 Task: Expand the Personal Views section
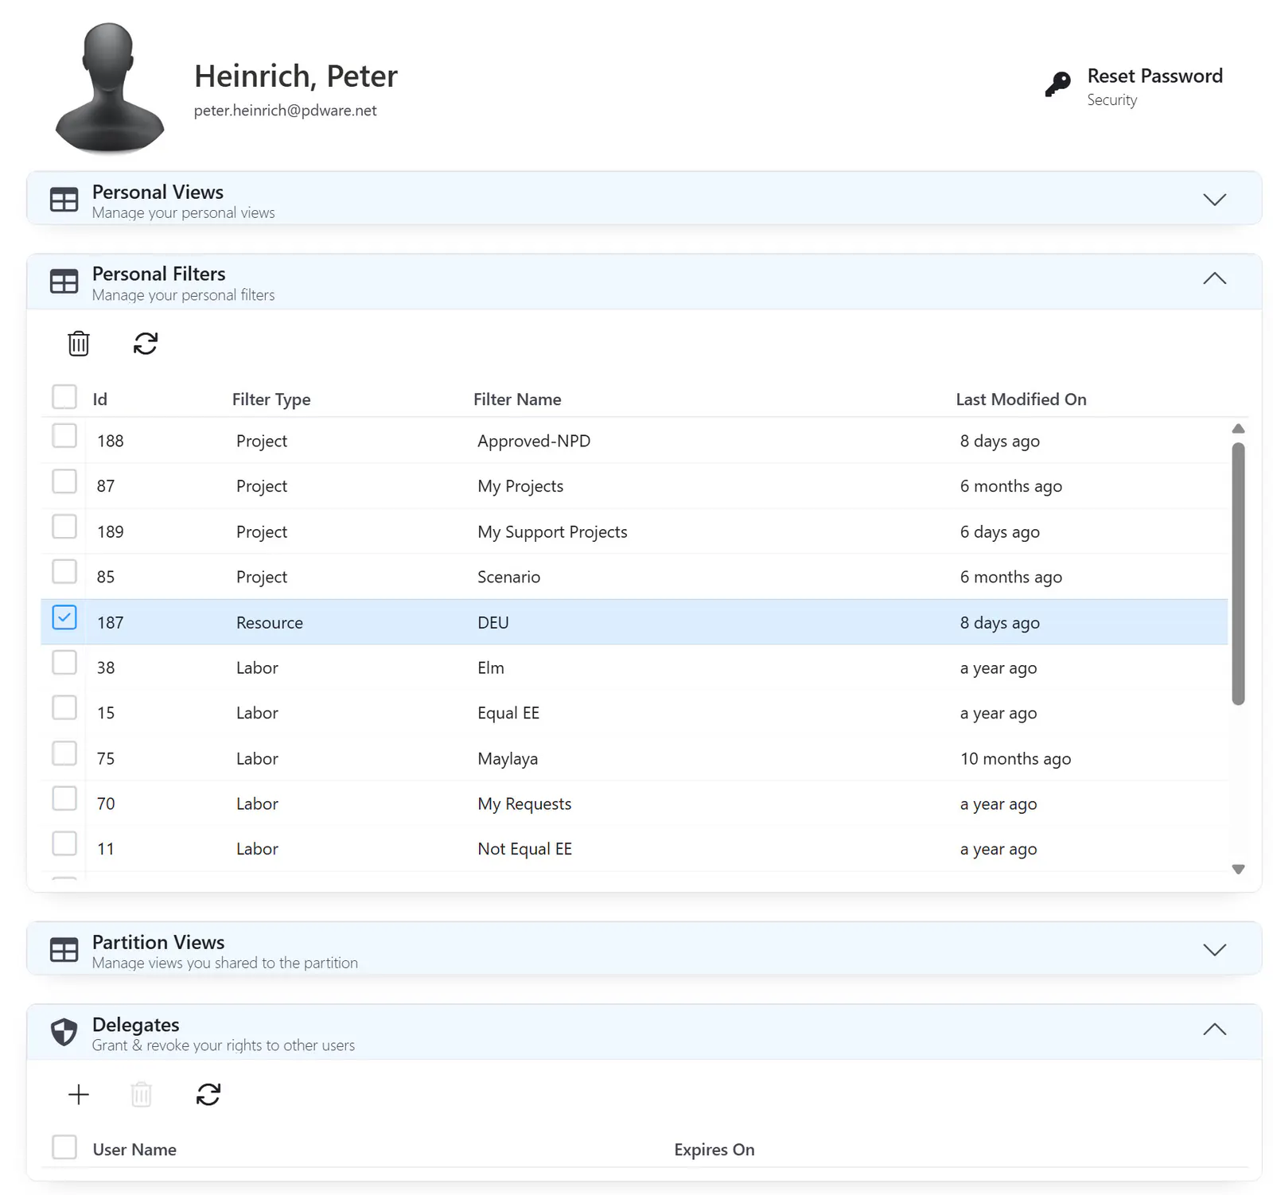coord(1214,200)
